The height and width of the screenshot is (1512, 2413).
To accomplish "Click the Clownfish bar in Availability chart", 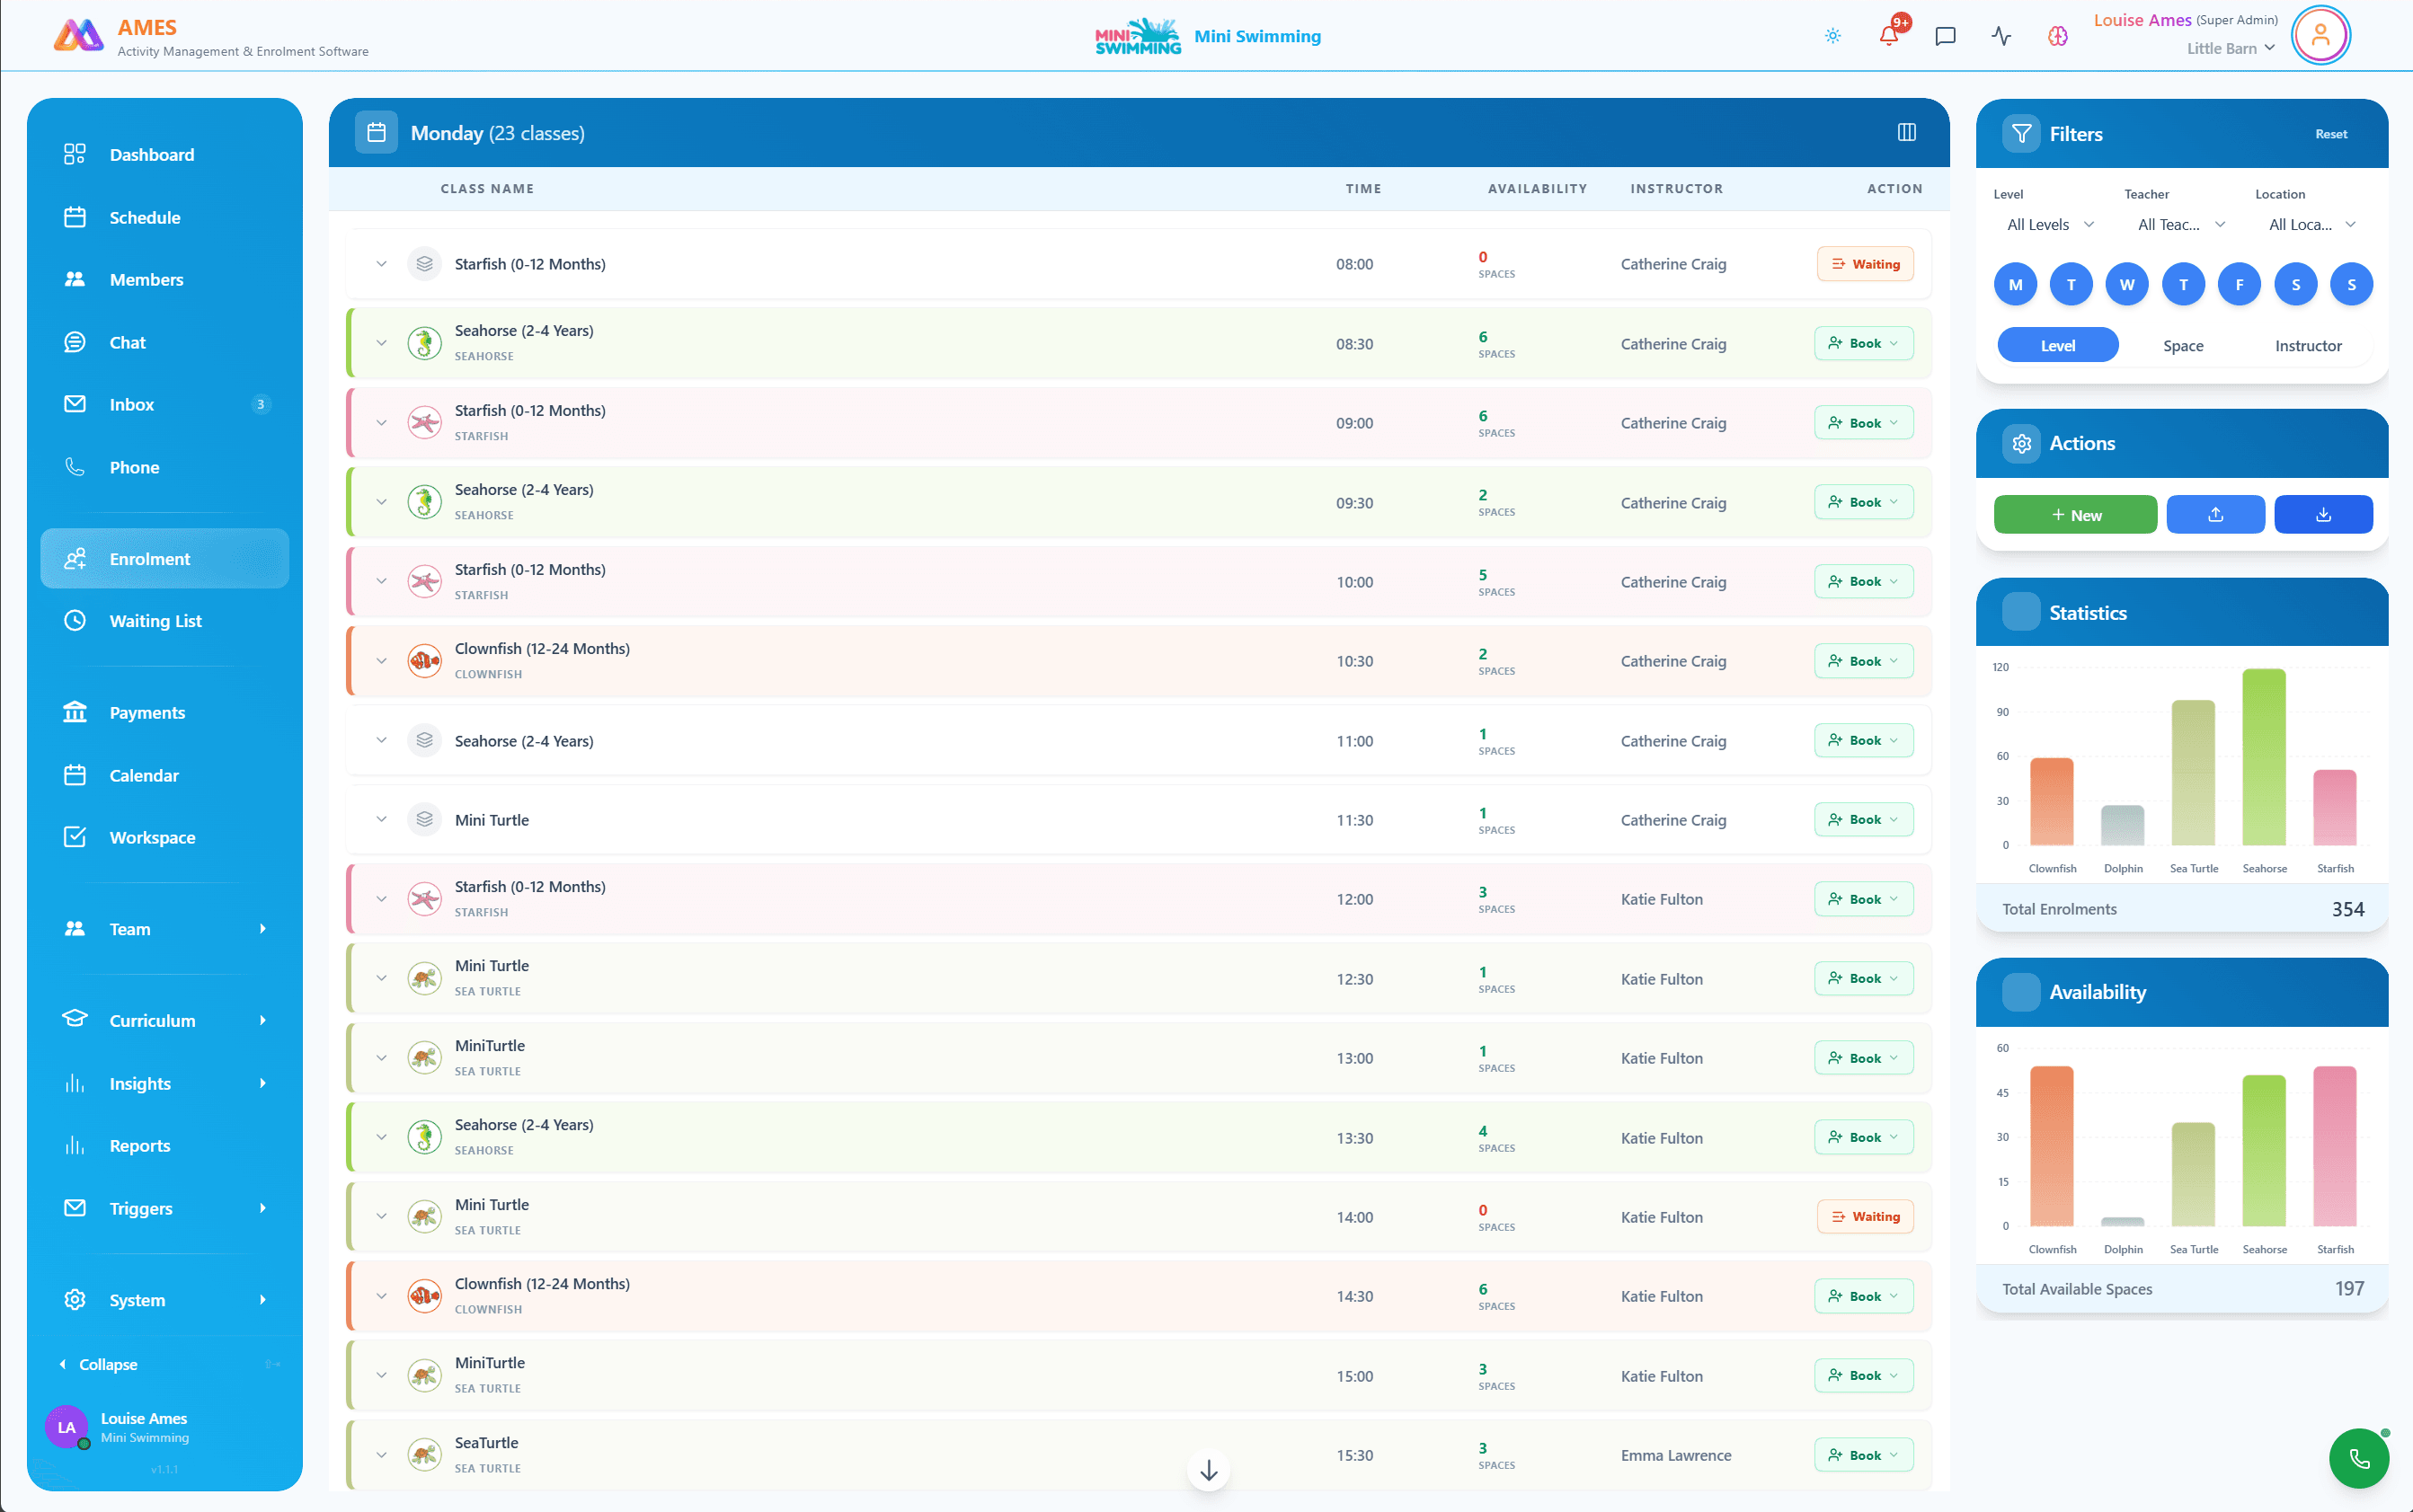I will [x=2052, y=1145].
